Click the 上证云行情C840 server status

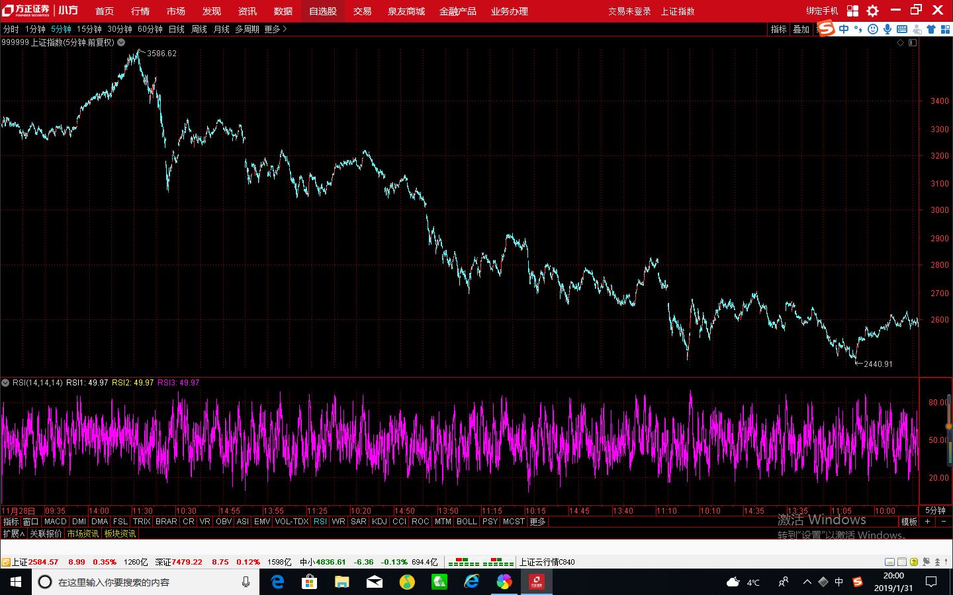(547, 562)
